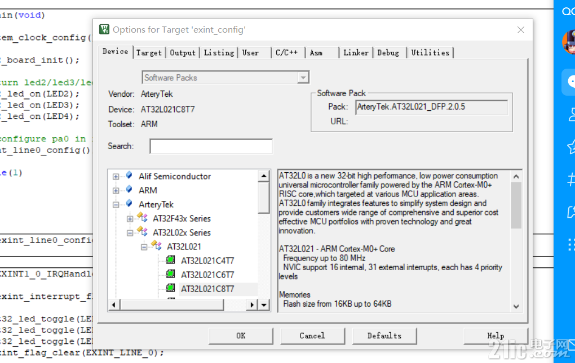Expand the ARM vendor node

coord(116,191)
